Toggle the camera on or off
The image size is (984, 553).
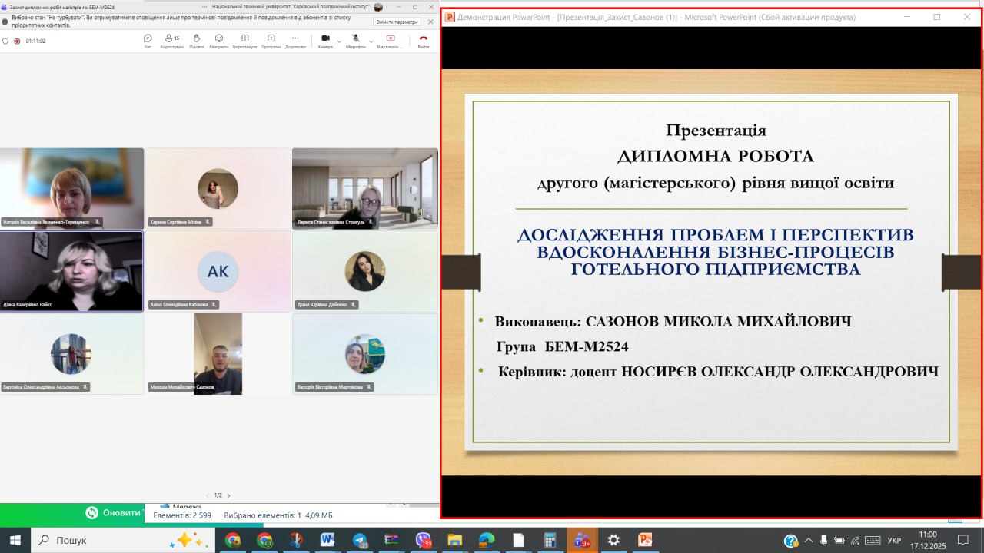[325, 40]
